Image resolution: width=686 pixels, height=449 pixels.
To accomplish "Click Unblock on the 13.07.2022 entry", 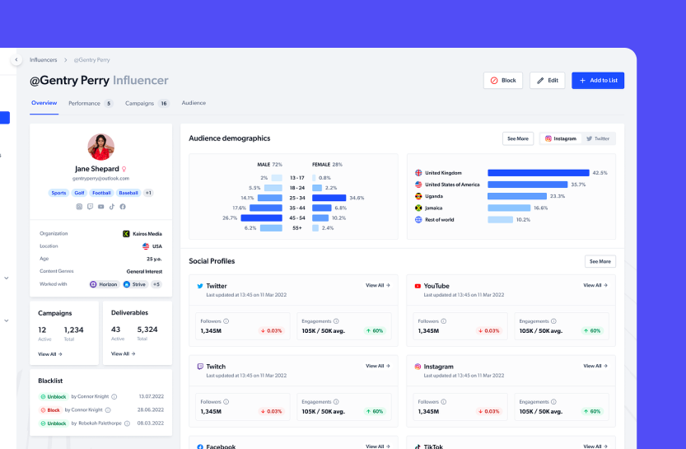I will [54, 397].
